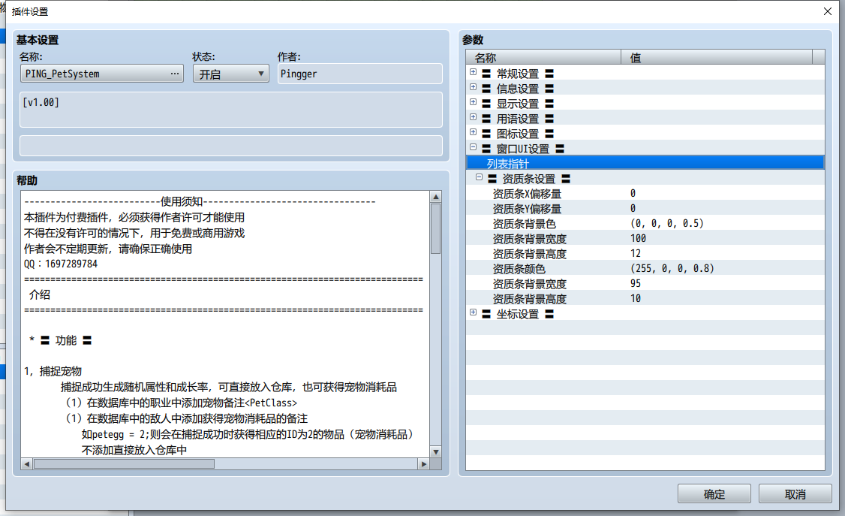
Task: Open the 状态 dropdown showing 开启
Action: click(230, 74)
